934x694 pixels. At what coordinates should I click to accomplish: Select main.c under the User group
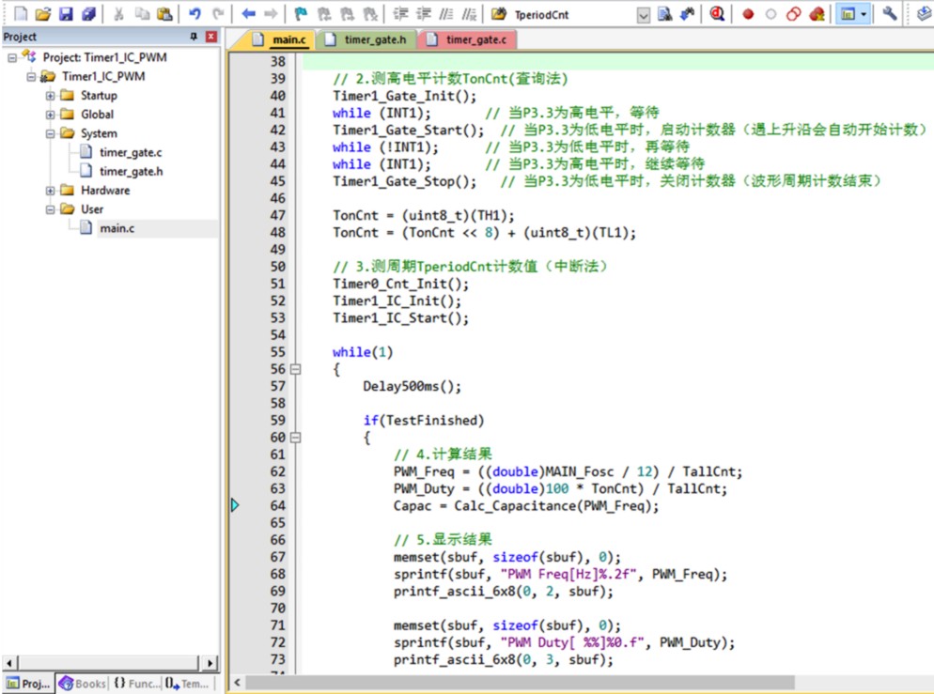117,228
